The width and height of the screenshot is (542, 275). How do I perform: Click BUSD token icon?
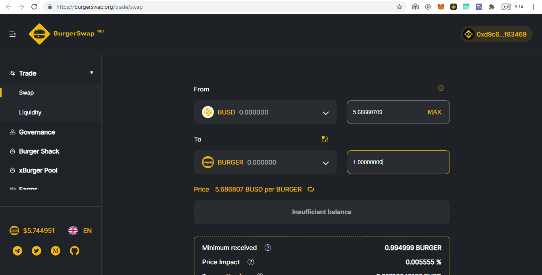coord(208,112)
